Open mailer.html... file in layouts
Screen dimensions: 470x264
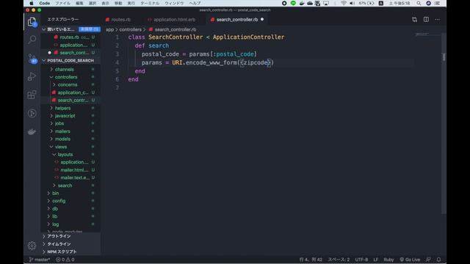tap(74, 169)
